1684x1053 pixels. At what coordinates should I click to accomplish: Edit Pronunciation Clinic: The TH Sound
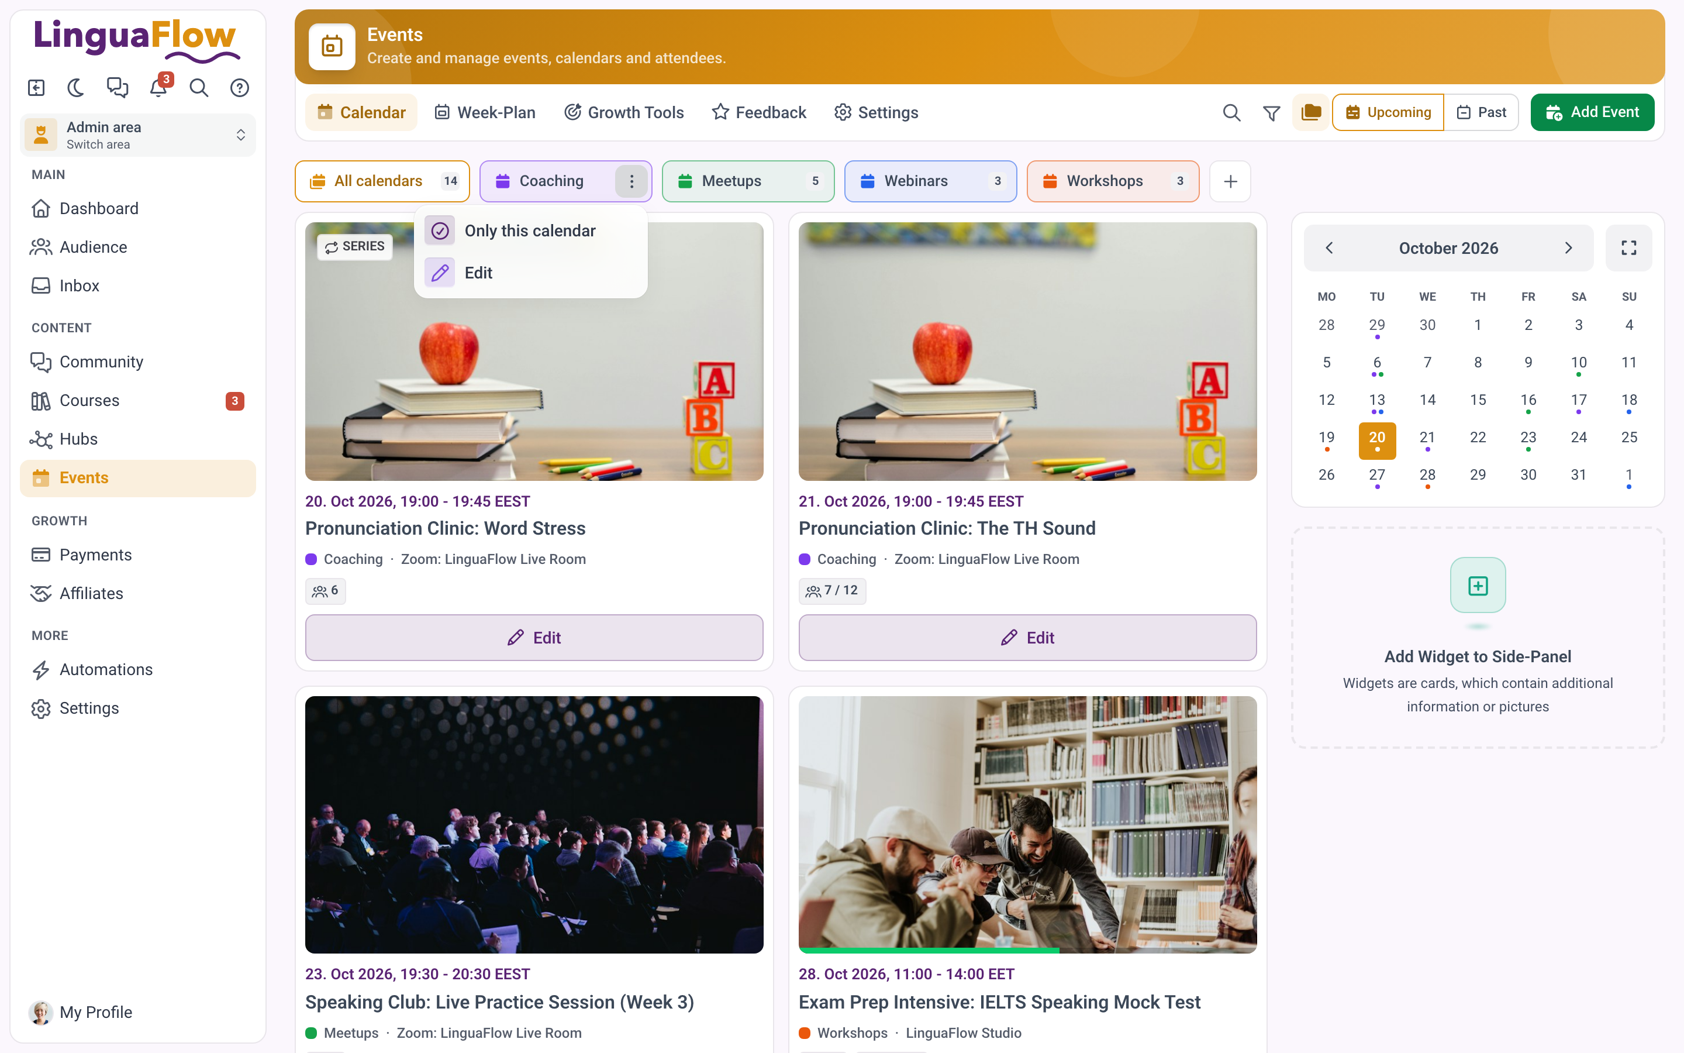pos(1027,637)
